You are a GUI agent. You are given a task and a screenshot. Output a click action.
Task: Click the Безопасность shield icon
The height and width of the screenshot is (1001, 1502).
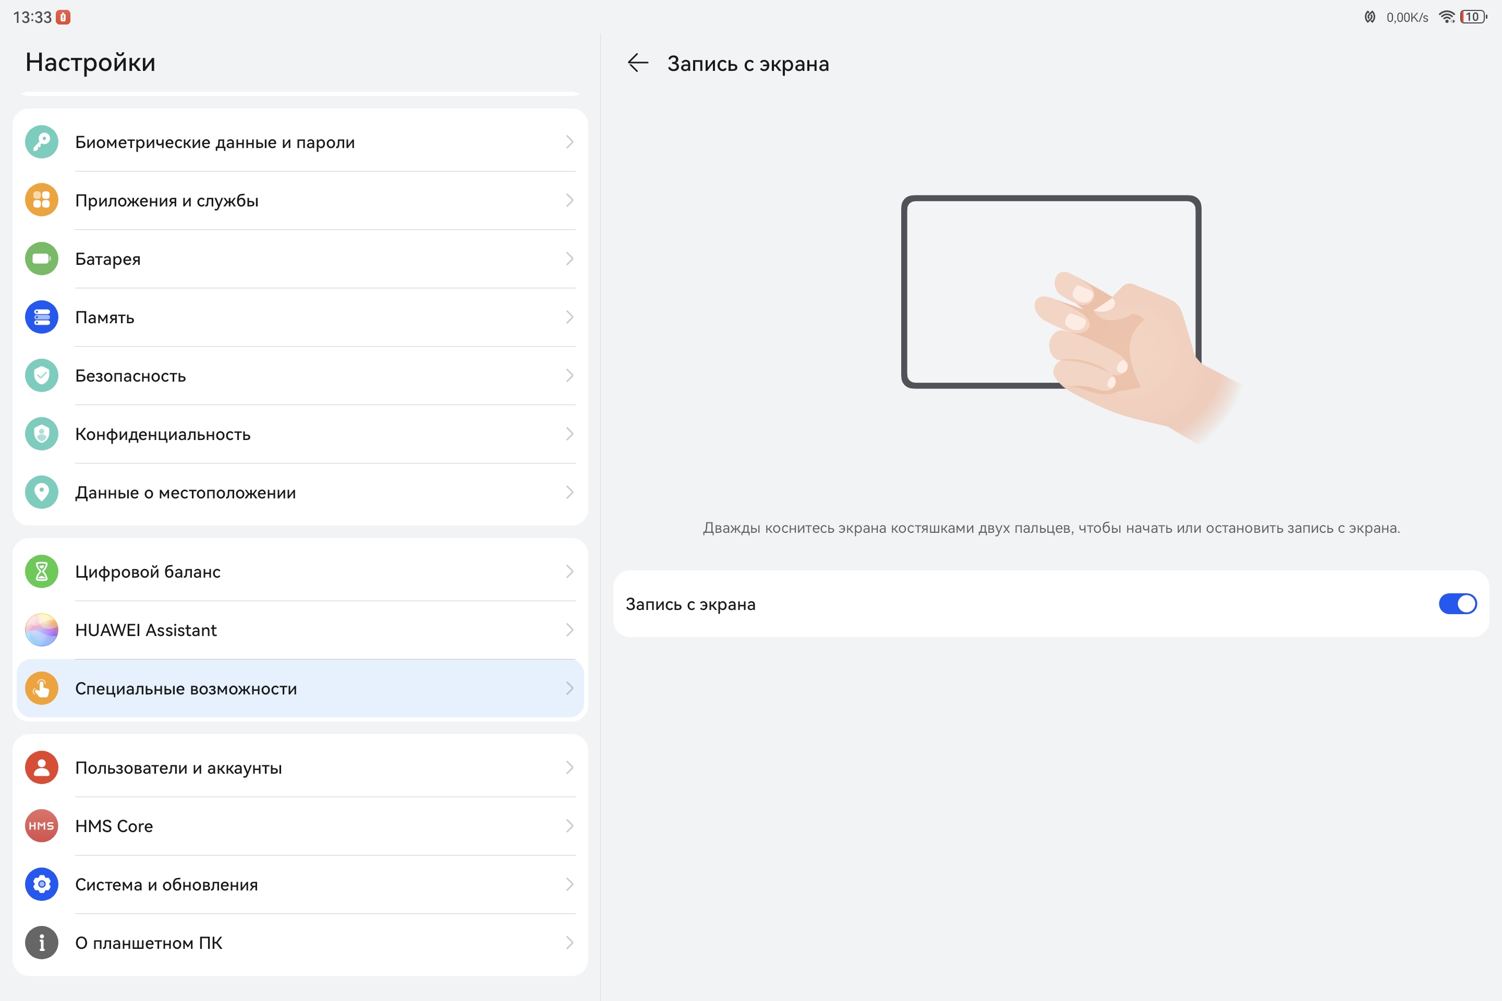click(42, 375)
